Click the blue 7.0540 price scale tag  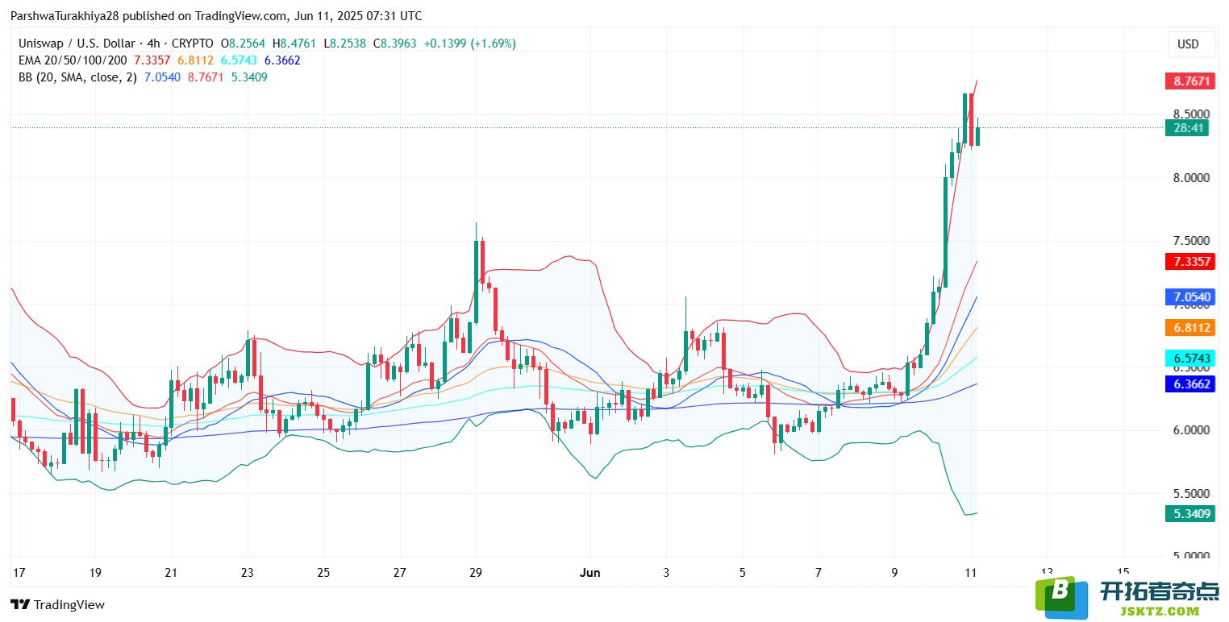[x=1189, y=297]
